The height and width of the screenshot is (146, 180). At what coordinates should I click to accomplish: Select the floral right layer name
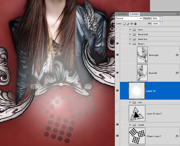pos(154,55)
